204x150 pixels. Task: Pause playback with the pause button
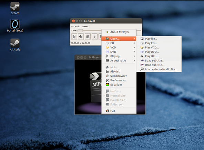[88, 37]
